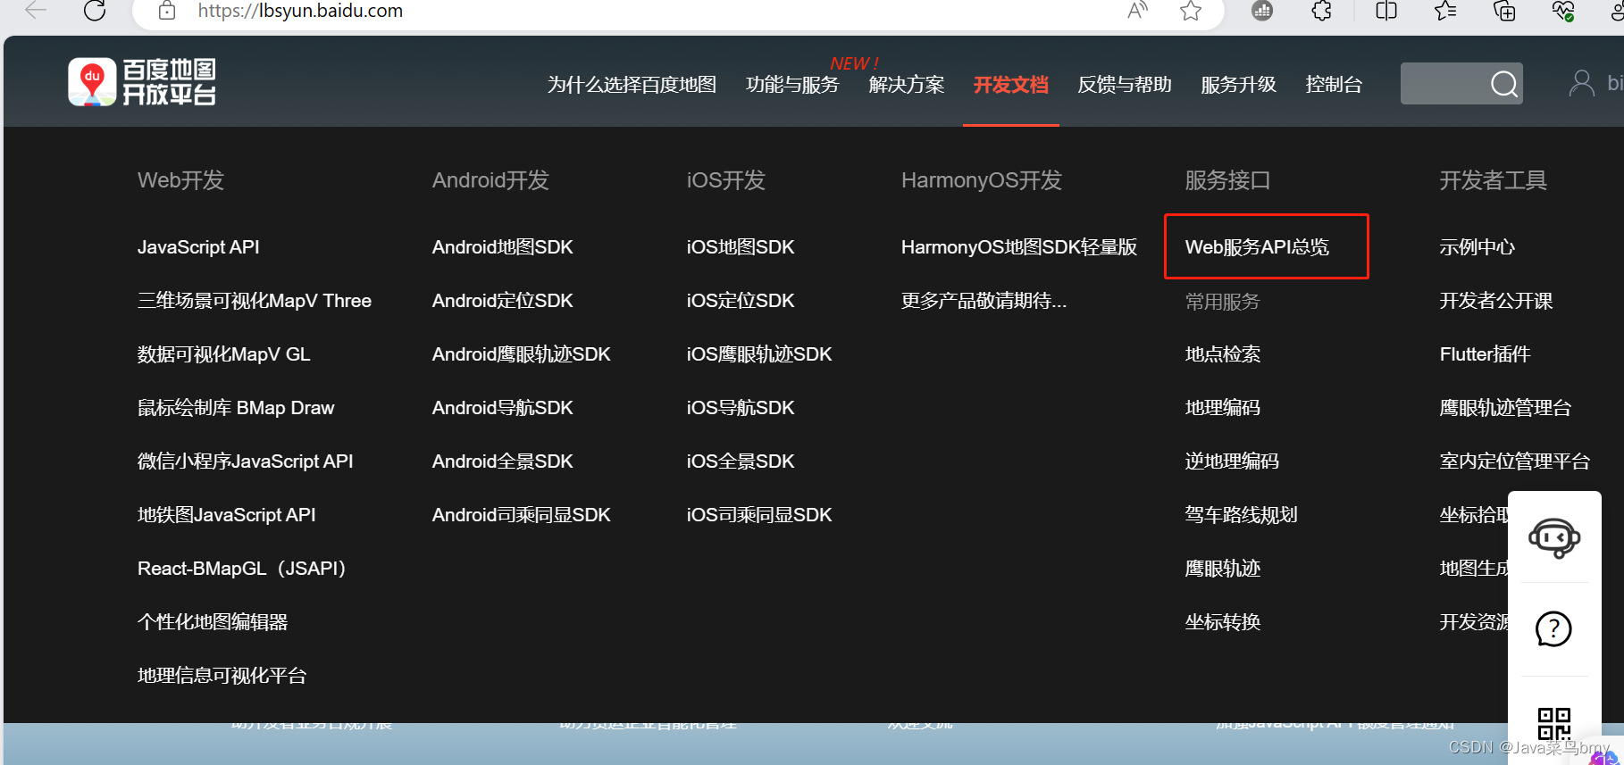Open Android鹰眼轨迹SDK link
1624x765 pixels.
click(522, 354)
